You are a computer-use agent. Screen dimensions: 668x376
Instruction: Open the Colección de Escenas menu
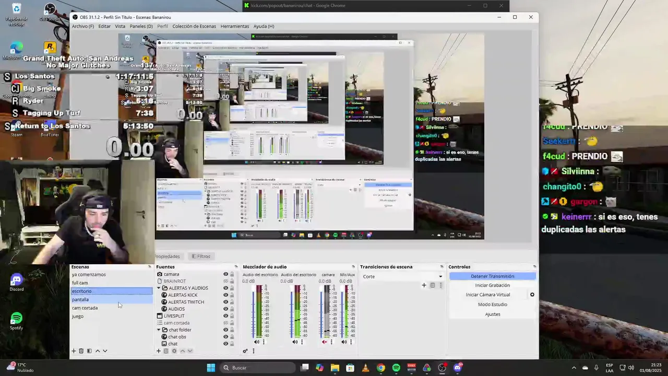(194, 26)
